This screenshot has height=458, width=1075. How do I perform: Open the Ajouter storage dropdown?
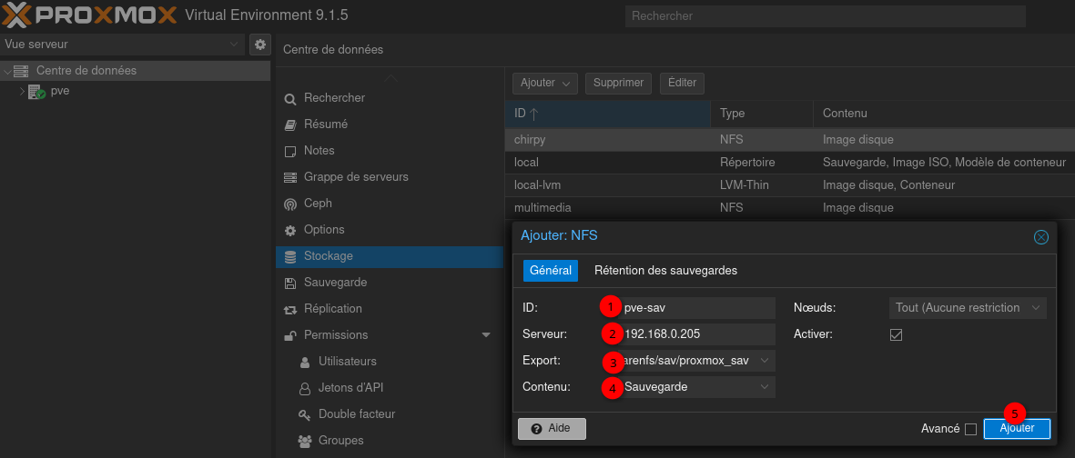(x=544, y=84)
